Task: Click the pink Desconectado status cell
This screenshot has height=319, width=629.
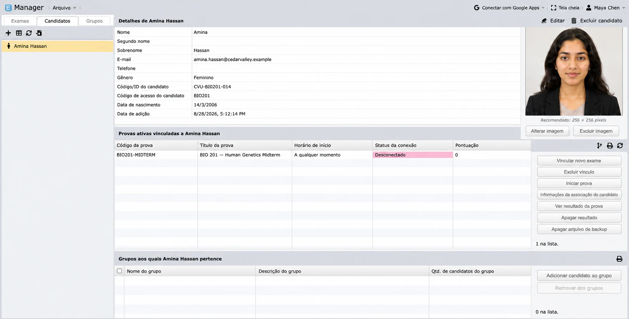Action: [413, 155]
